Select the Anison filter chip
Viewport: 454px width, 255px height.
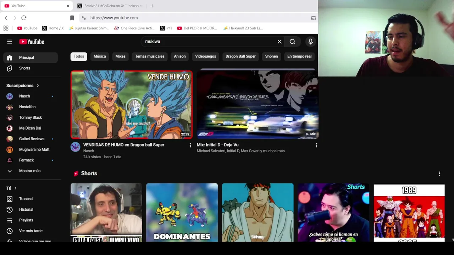pyautogui.click(x=180, y=56)
